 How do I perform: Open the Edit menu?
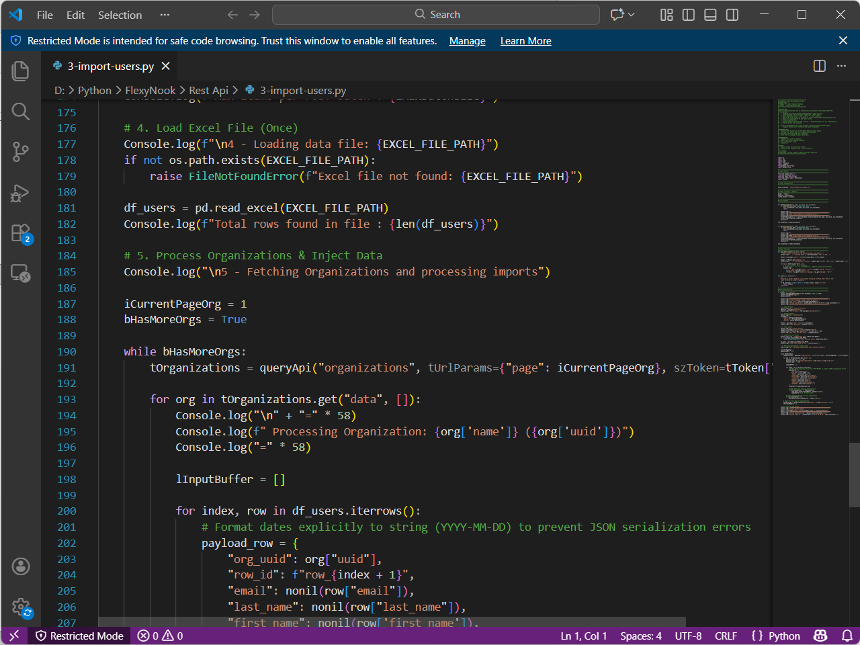pos(76,15)
